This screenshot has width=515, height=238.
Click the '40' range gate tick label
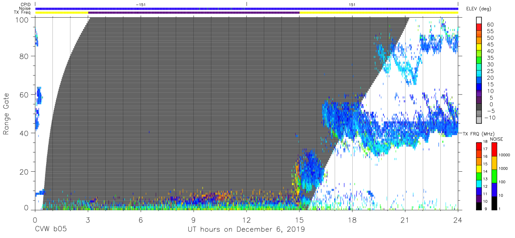[x=24, y=133]
